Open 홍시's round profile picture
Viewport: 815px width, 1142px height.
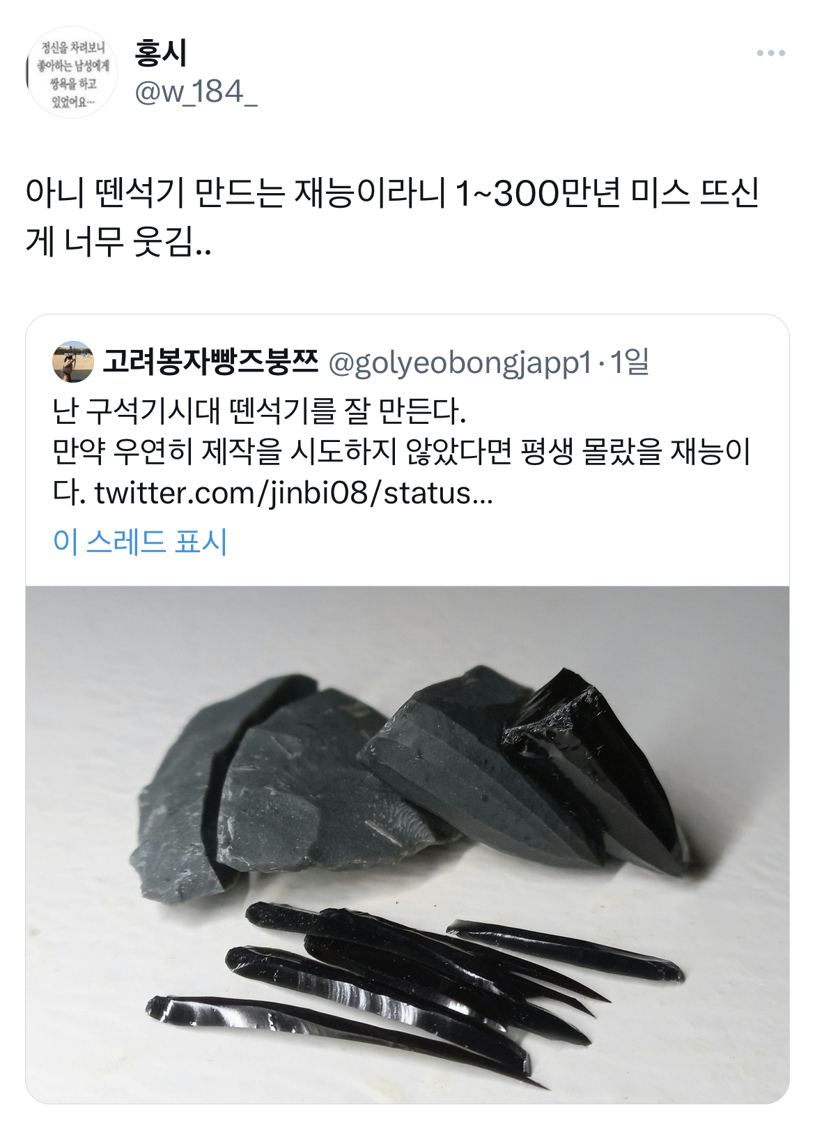(72, 73)
